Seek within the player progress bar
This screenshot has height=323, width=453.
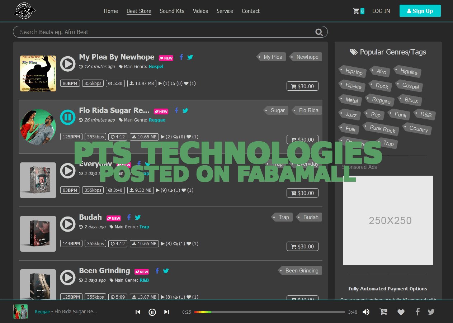click(270, 312)
